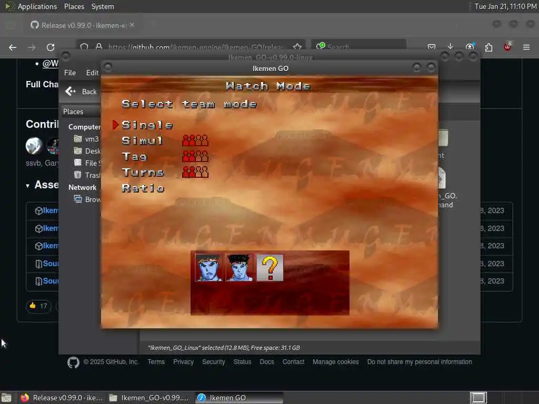Click the site security lock icon
The height and width of the screenshot is (404, 539).
coord(98,46)
